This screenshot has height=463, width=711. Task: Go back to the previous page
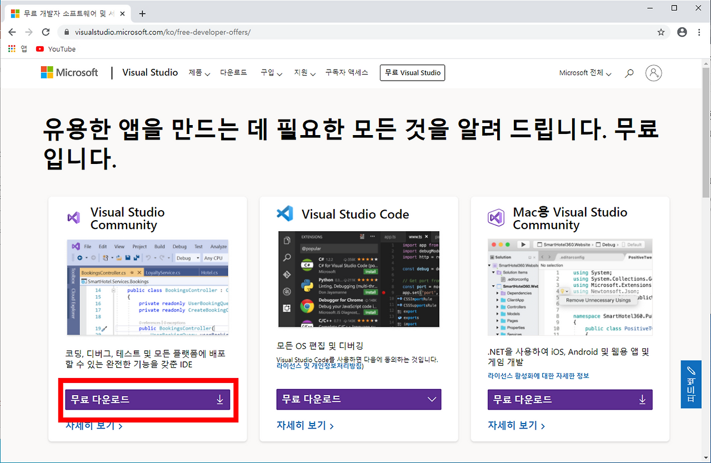pos(12,32)
